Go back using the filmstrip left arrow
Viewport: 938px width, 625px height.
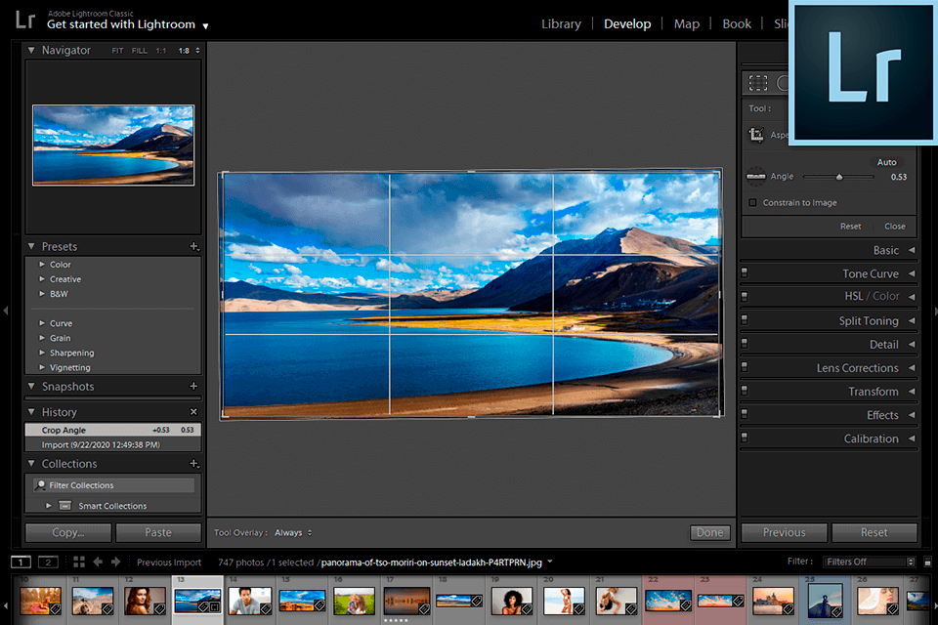[98, 562]
